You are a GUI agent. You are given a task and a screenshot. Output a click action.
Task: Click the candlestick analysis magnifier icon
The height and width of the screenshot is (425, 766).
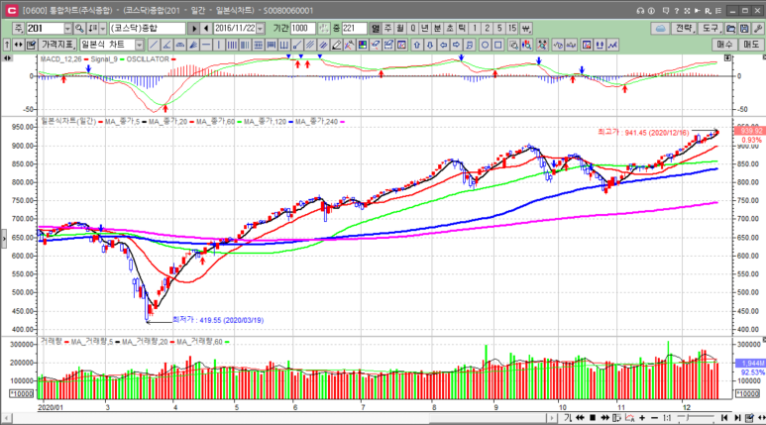526,45
